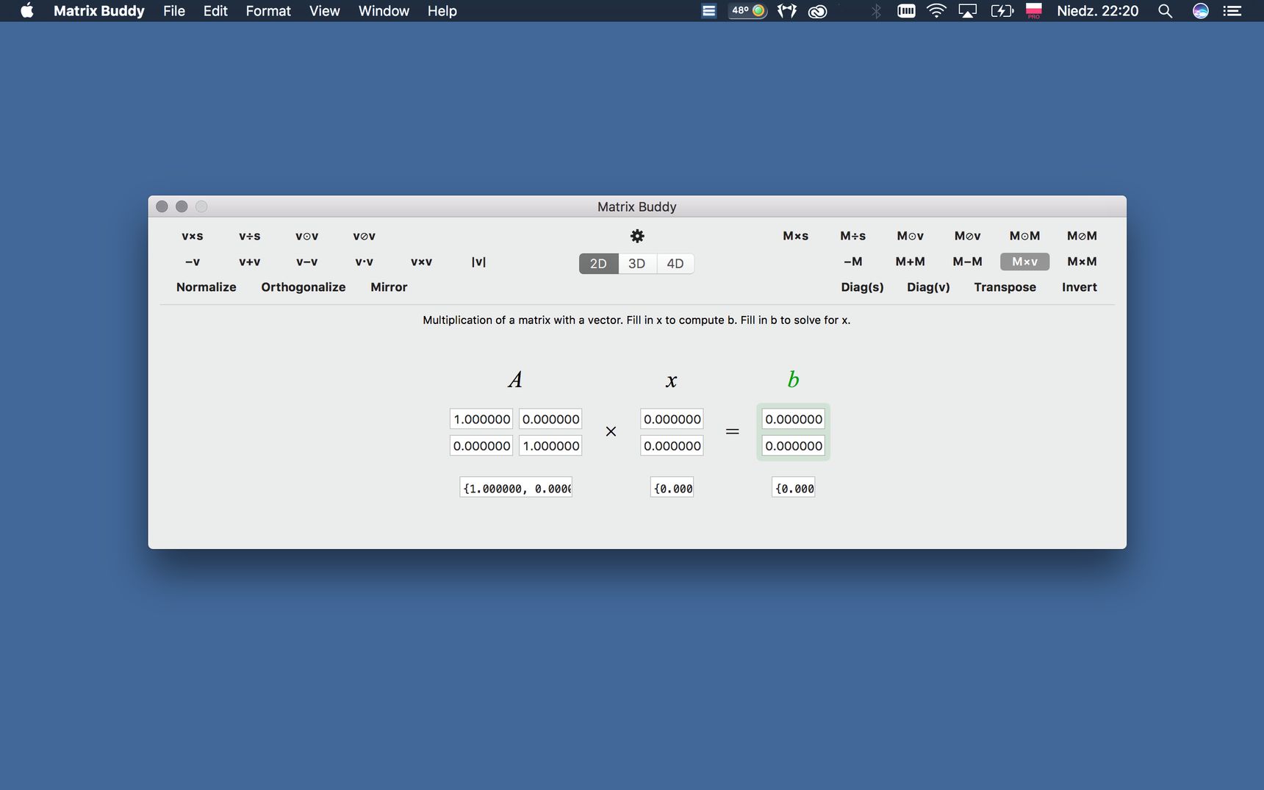This screenshot has height=790, width=1264.
Task: Select the v×v cross product
Action: click(x=422, y=262)
